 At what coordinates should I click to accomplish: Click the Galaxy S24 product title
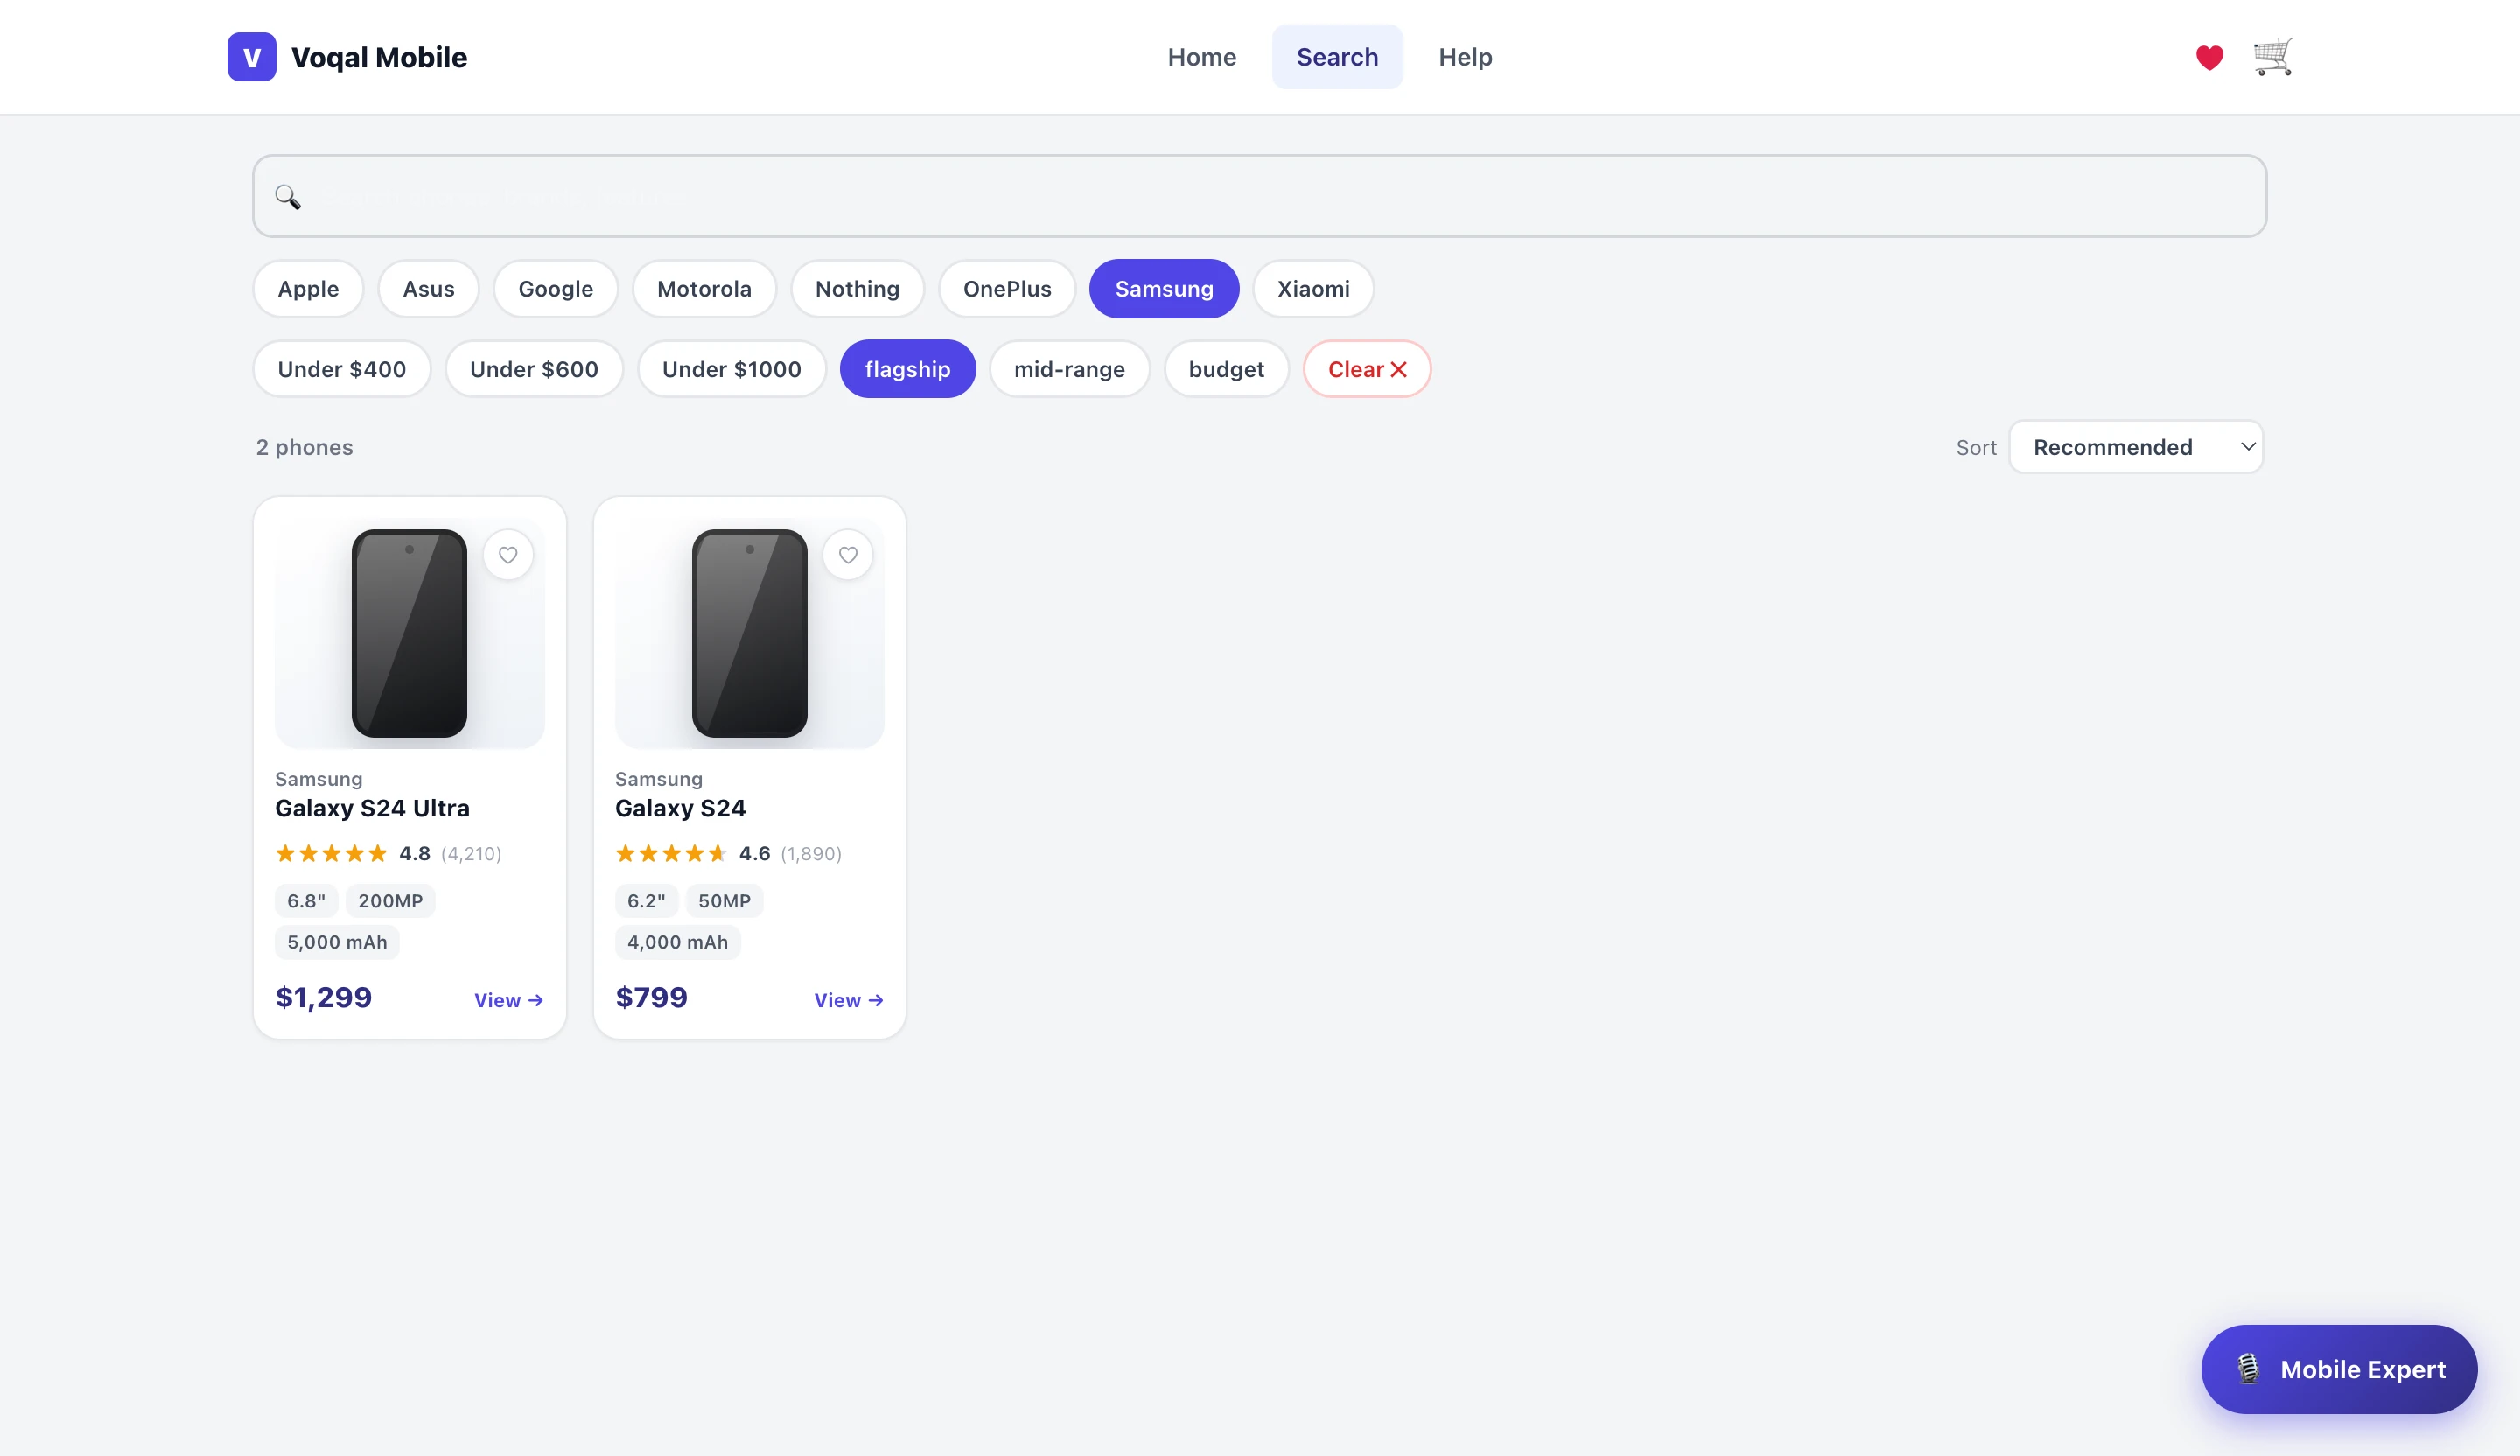pyautogui.click(x=680, y=808)
